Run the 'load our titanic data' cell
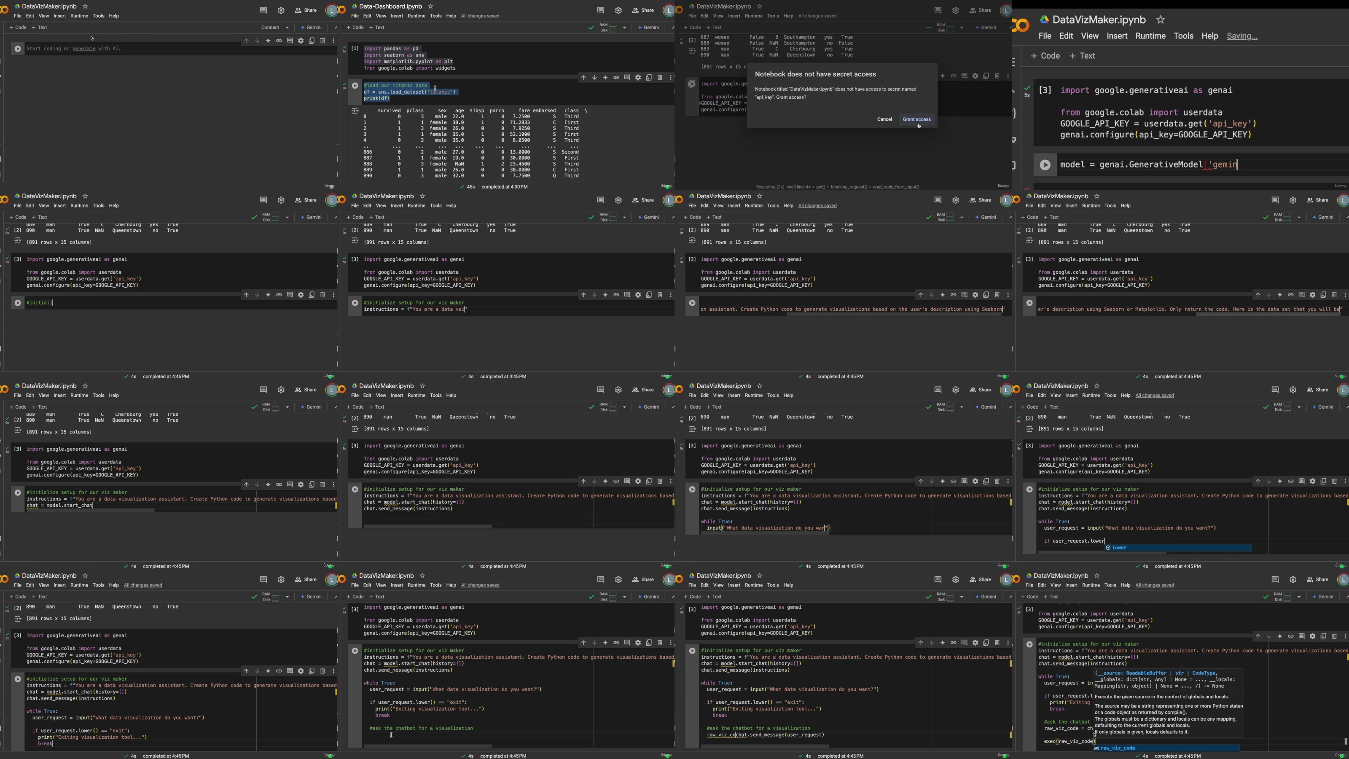Screen dimensions: 1349x759 pos(355,85)
